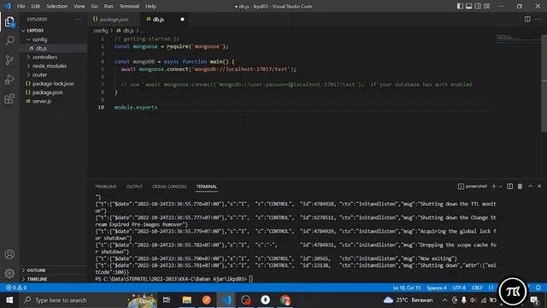Click the editor vertical scrollbar
Viewport: 547px width, 308px height.
tap(544, 84)
